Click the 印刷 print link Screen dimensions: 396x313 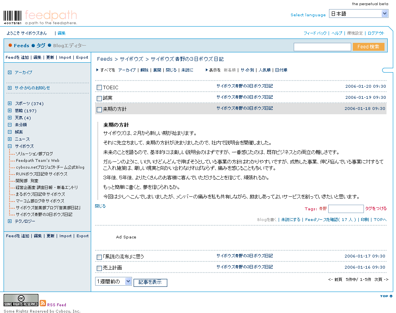tap(365, 220)
